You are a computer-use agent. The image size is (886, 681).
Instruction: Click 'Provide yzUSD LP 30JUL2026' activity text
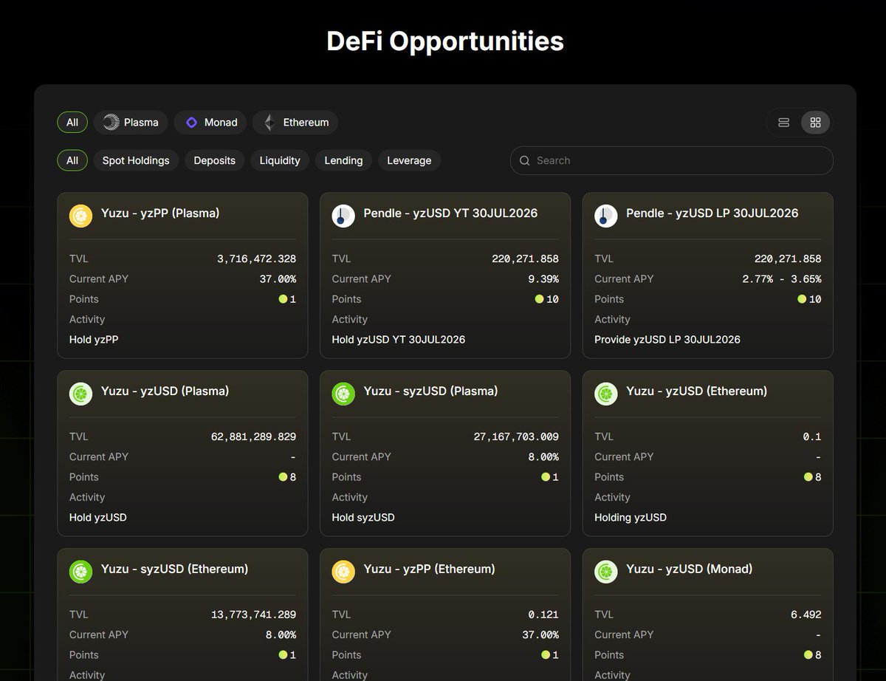tap(667, 340)
